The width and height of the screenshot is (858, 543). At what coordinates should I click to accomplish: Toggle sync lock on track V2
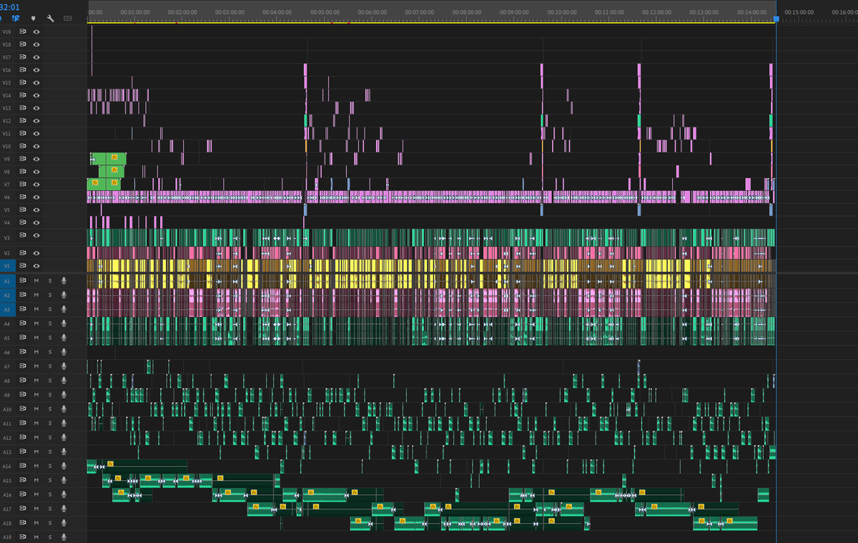(23, 253)
